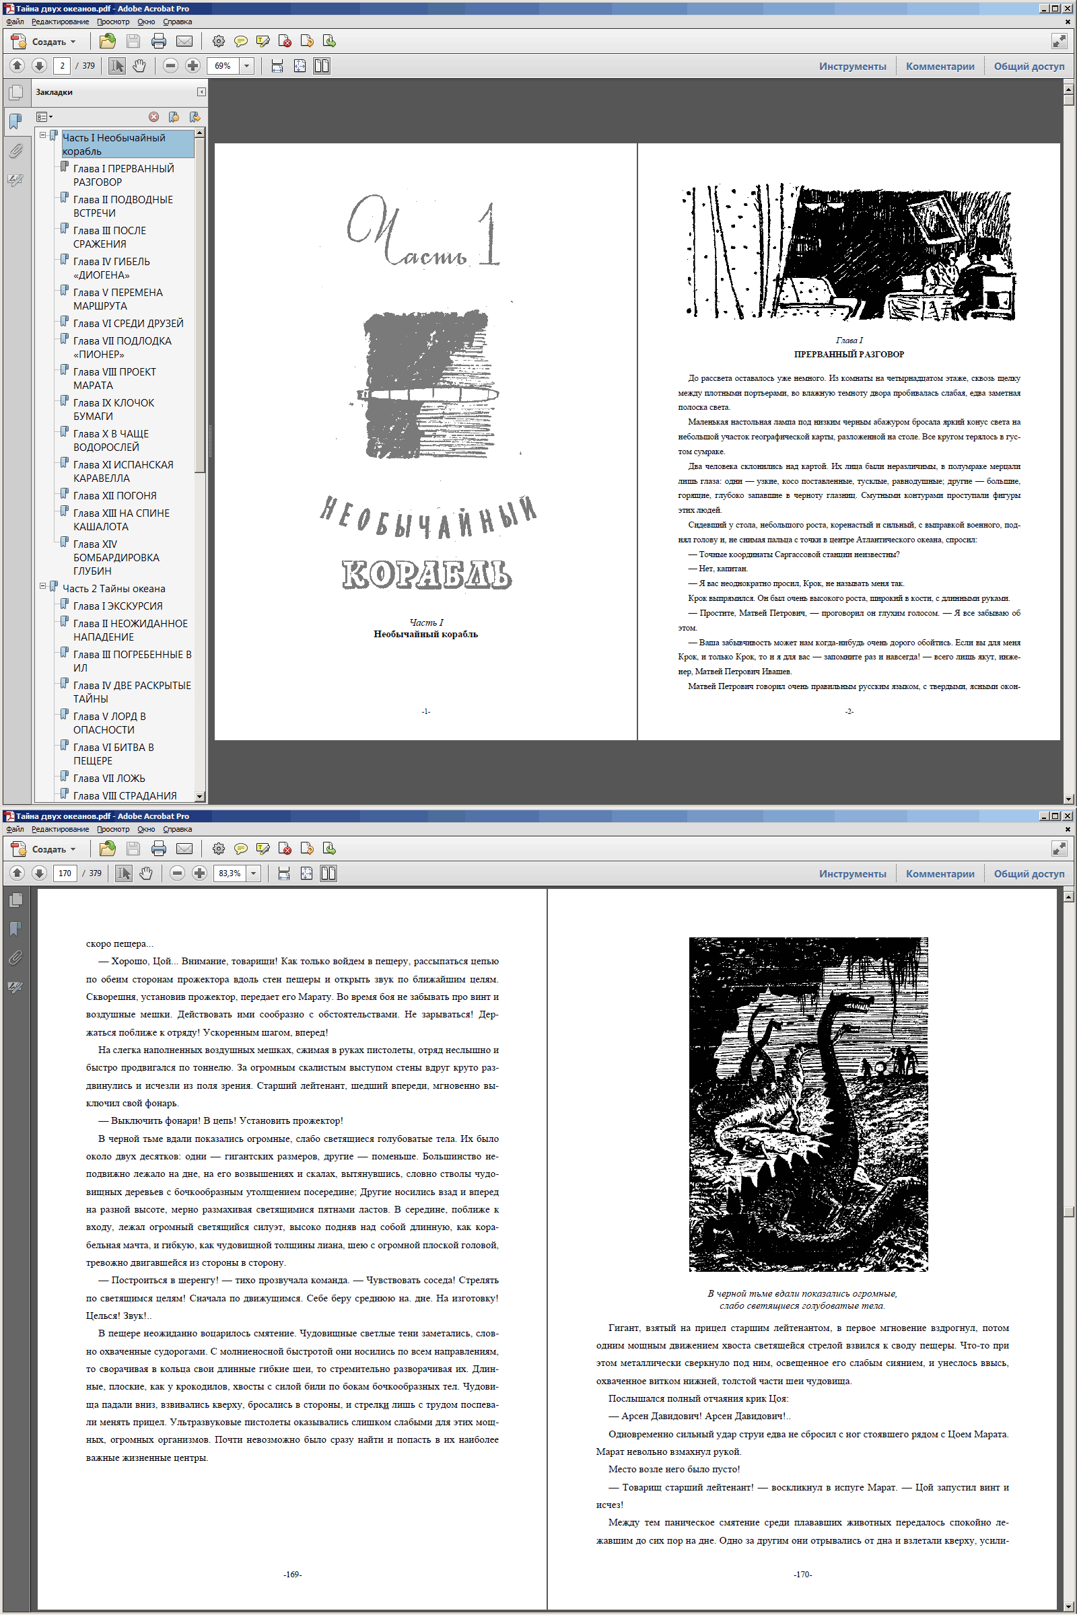The image size is (1077, 1615).
Task: Fit page width in top window
Action: [277, 65]
